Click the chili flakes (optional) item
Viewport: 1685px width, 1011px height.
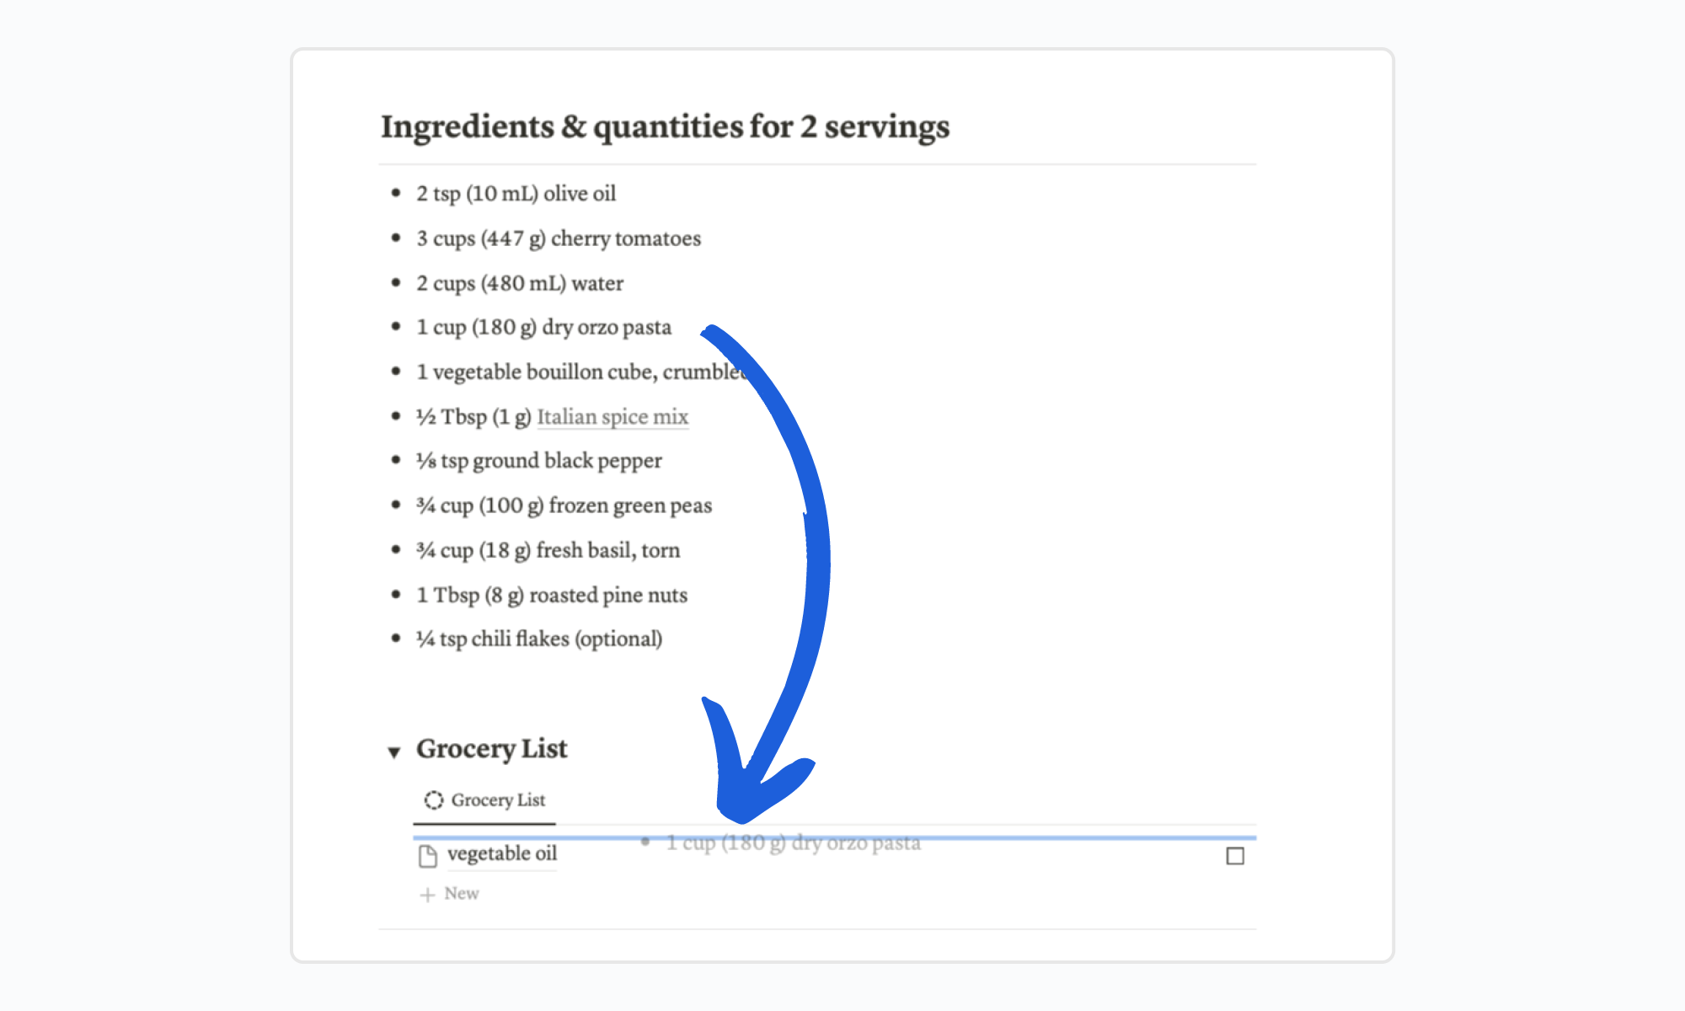[539, 639]
